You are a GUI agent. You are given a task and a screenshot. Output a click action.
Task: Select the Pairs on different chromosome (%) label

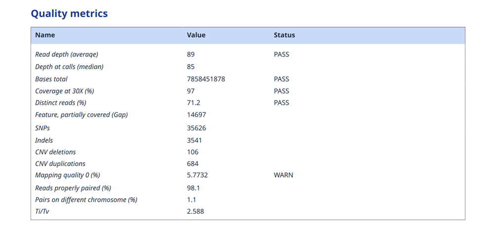click(86, 200)
